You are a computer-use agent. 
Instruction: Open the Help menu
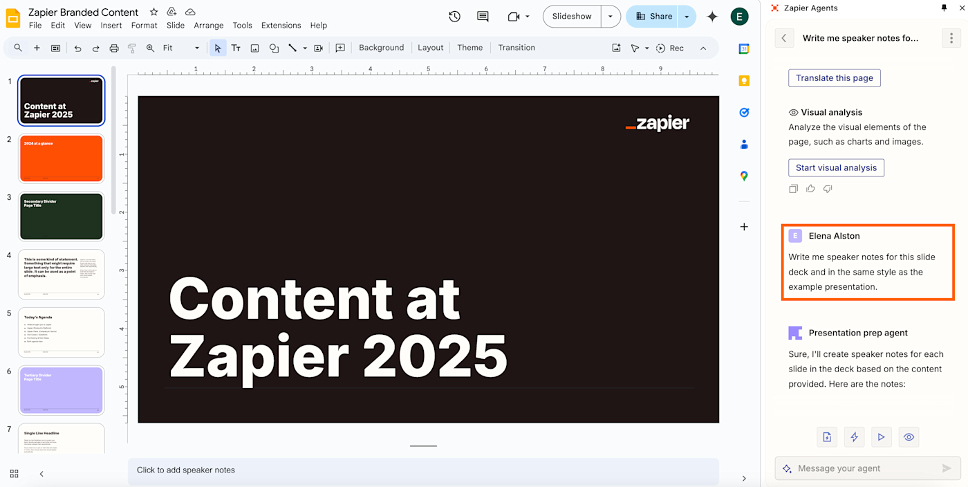coord(318,26)
